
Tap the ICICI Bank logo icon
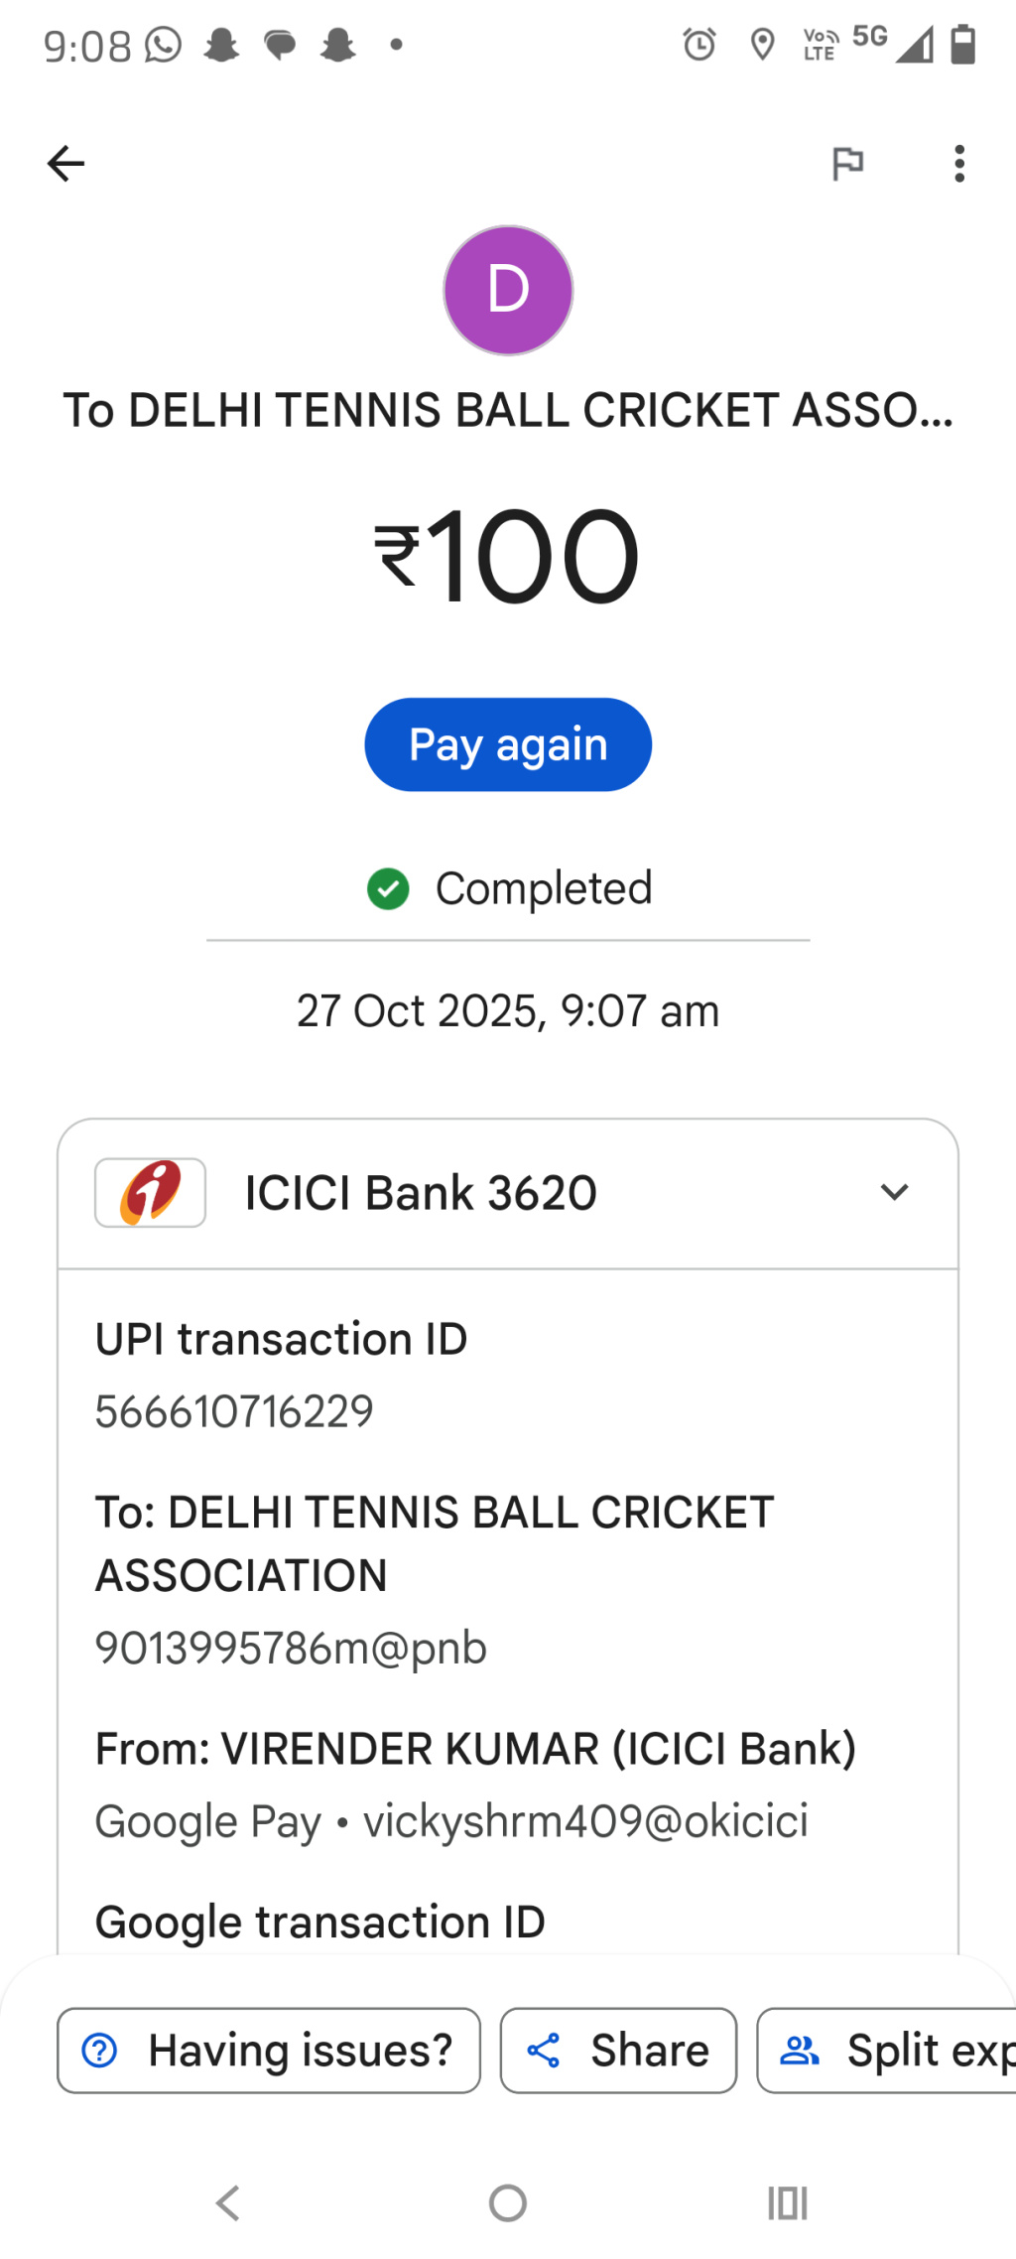150,1192
